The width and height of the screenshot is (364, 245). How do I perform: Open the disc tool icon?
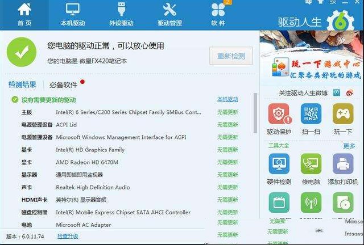click(x=343, y=202)
